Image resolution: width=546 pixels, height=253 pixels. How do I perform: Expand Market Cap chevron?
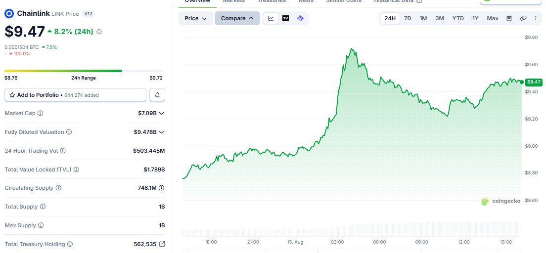click(x=162, y=113)
